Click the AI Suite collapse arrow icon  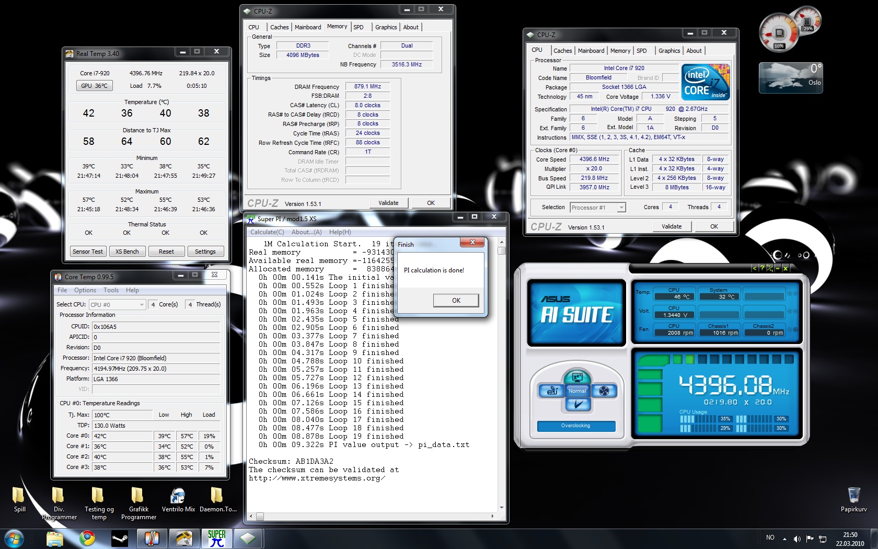[754, 268]
